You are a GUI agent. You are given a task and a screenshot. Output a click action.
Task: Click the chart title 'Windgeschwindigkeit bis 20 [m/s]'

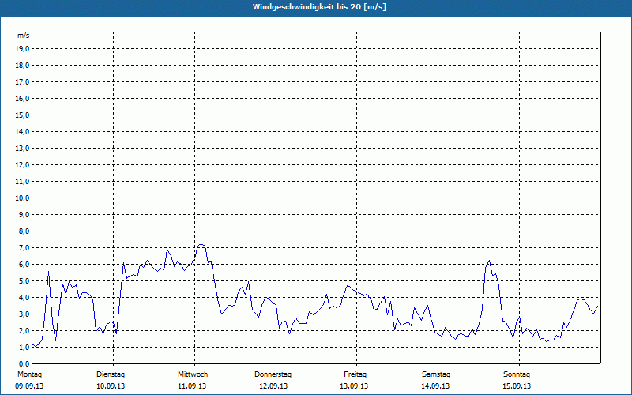point(319,7)
